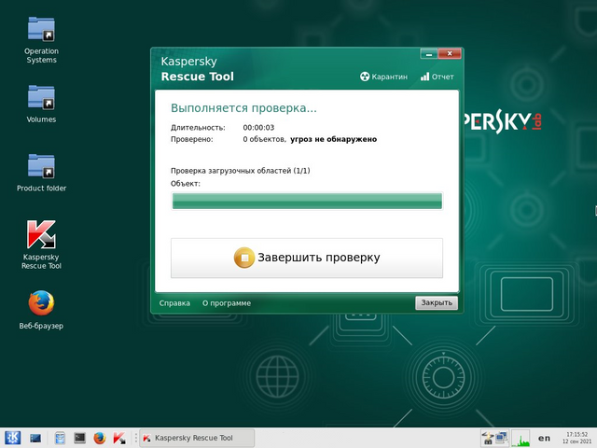The height and width of the screenshot is (448, 597).
Task: Click the scan progress bar
Action: coord(307,201)
